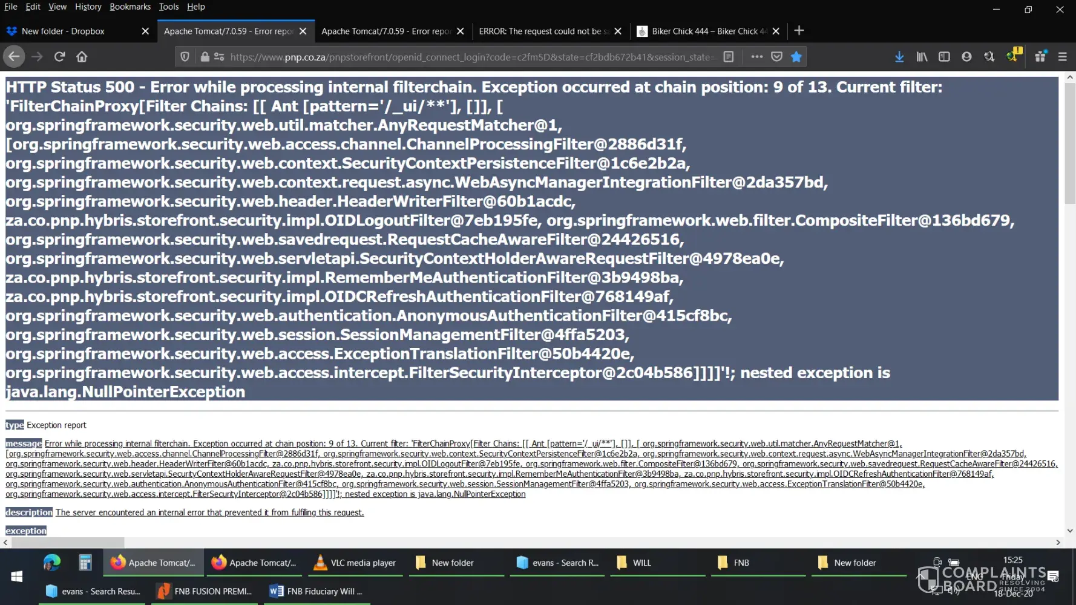Open the Windows notification center
Viewport: 1076px width, 605px height.
click(x=1053, y=577)
